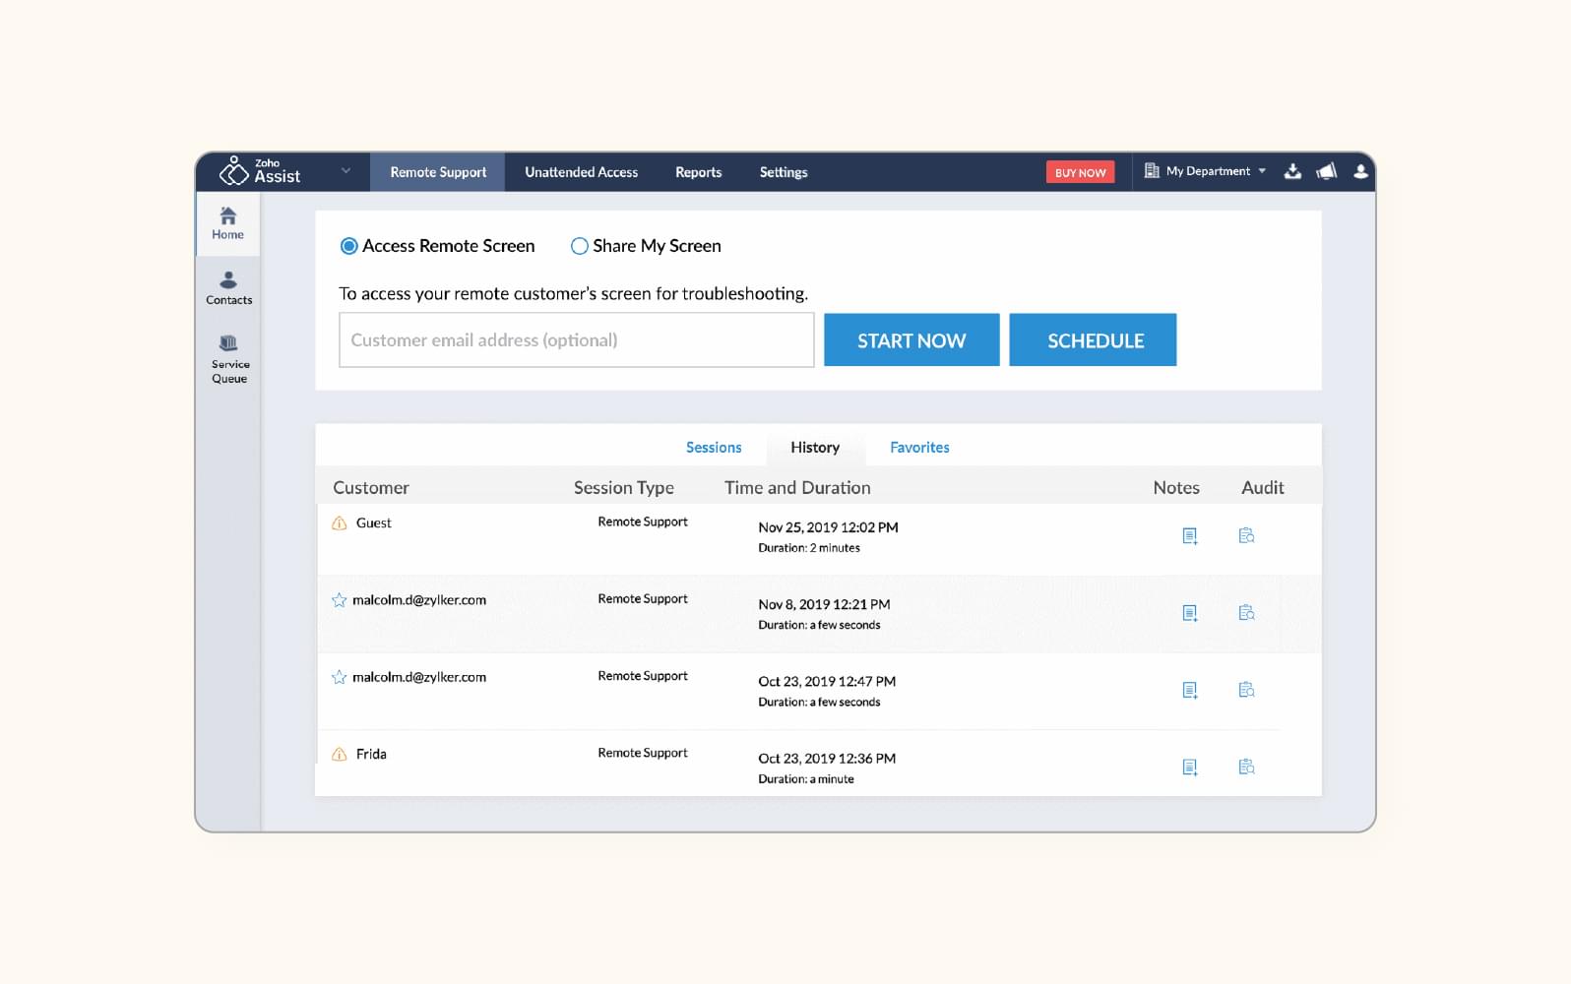Open the Settings tab
The image size is (1571, 984).
click(784, 172)
